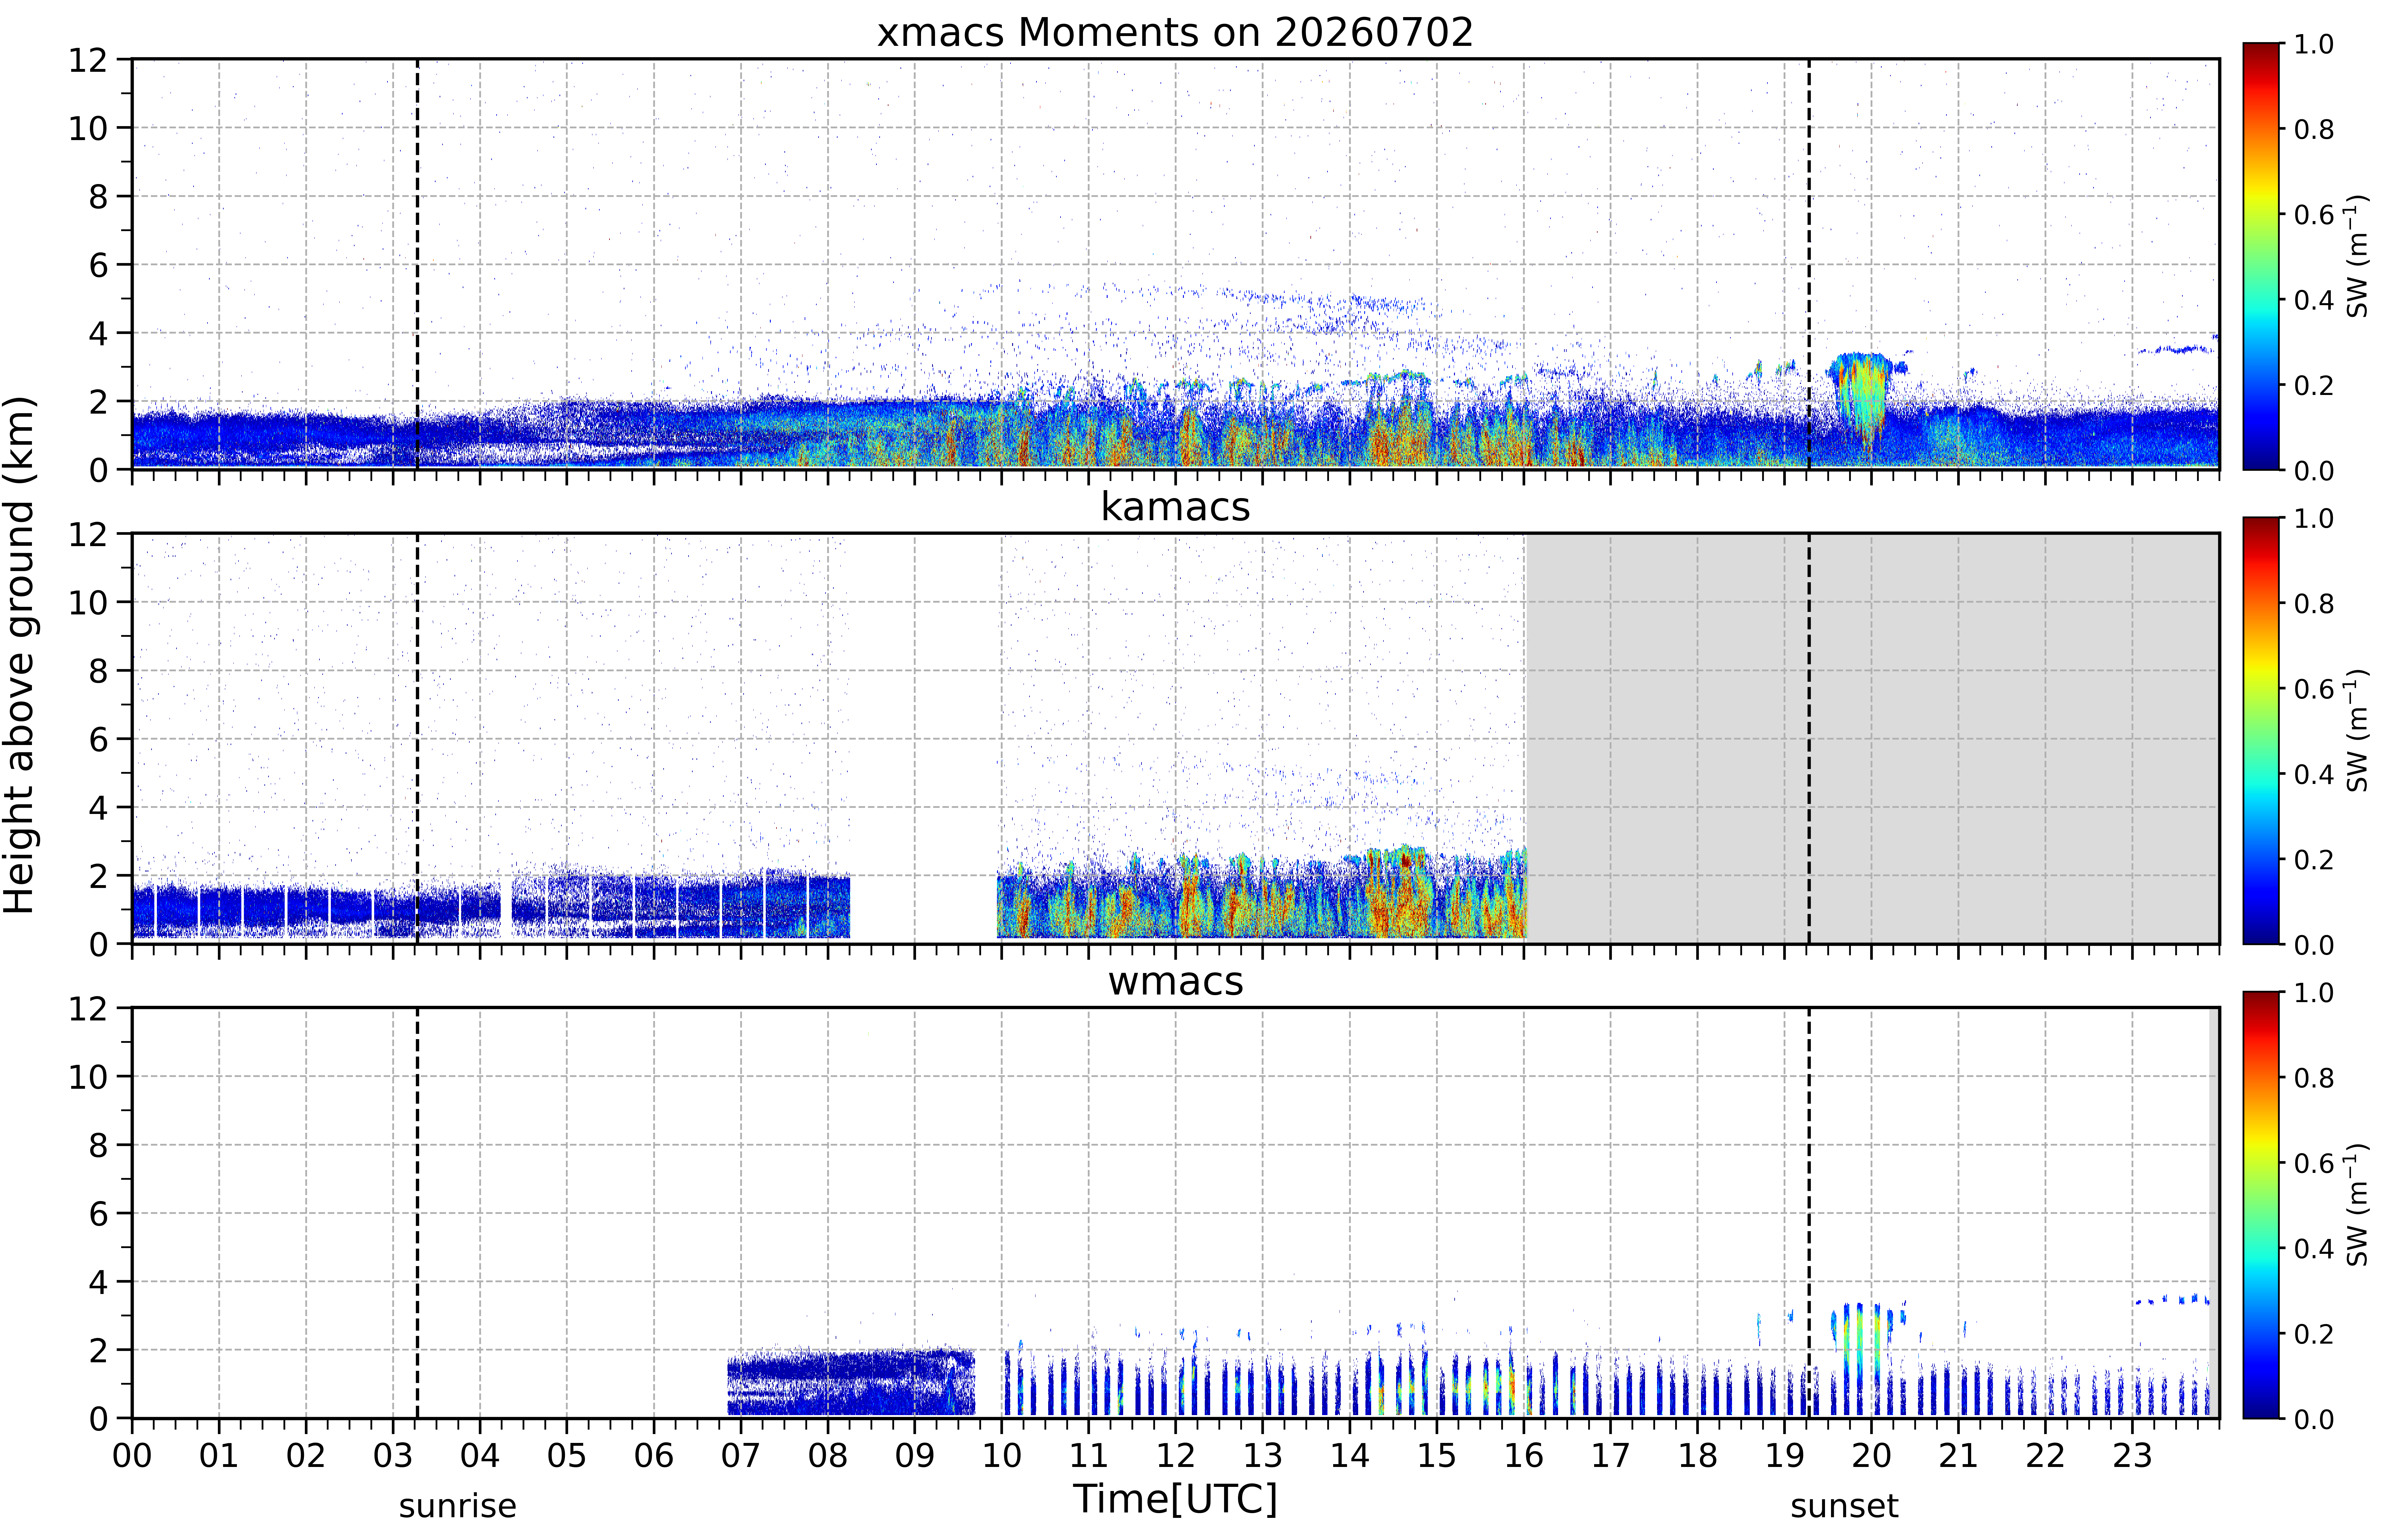Select the "kamacs" panel title
This screenshot has height=1540, width=2388.
coord(1175,507)
